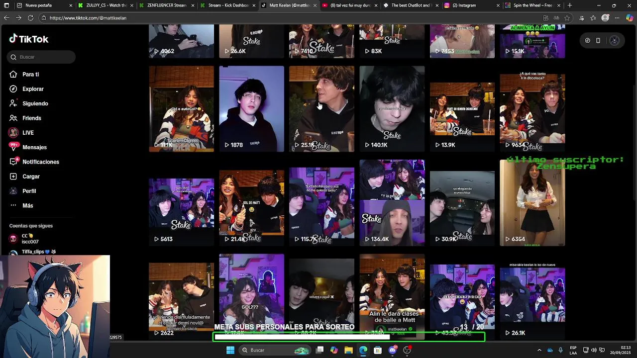Open the video with 140.1K views

[x=392, y=109]
